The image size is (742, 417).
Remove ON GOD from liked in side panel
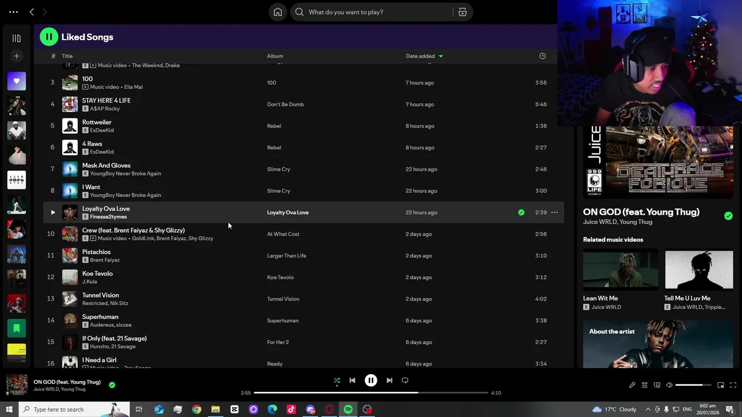pos(728,215)
